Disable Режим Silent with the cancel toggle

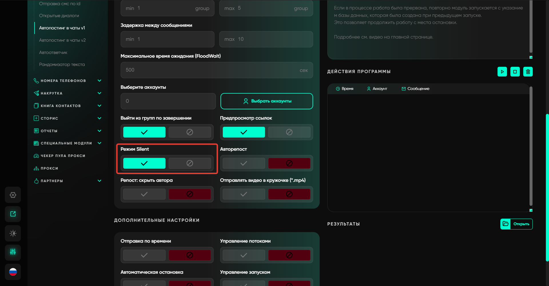tap(190, 163)
